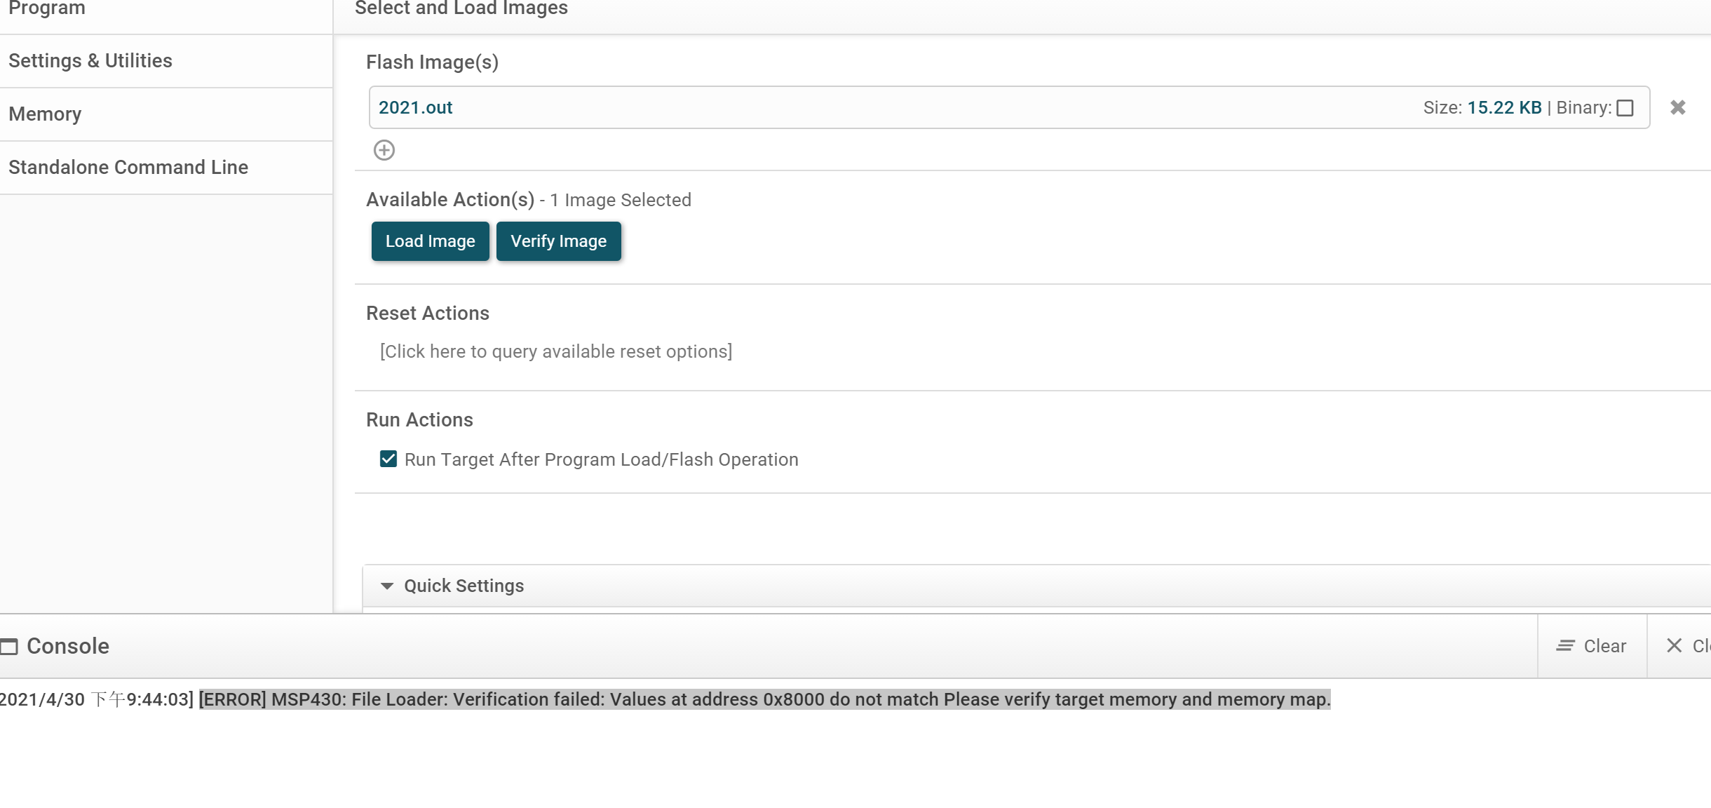Click to query available reset options
This screenshot has width=1711, height=808.
click(556, 351)
